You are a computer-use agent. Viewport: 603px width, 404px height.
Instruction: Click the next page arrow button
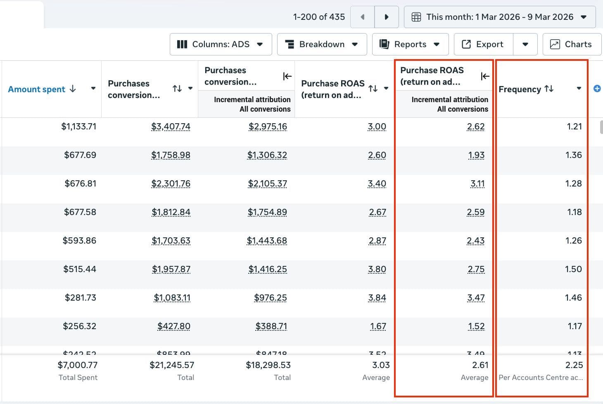click(x=387, y=17)
